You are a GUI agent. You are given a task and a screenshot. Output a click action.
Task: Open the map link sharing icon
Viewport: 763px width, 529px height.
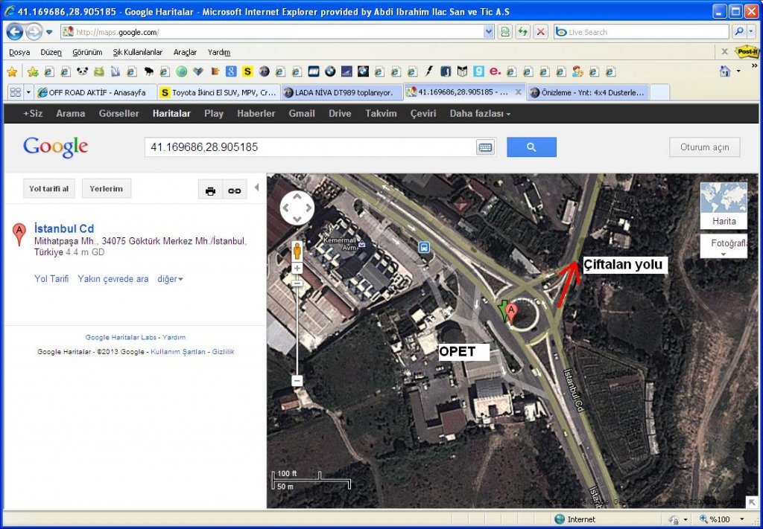point(235,190)
